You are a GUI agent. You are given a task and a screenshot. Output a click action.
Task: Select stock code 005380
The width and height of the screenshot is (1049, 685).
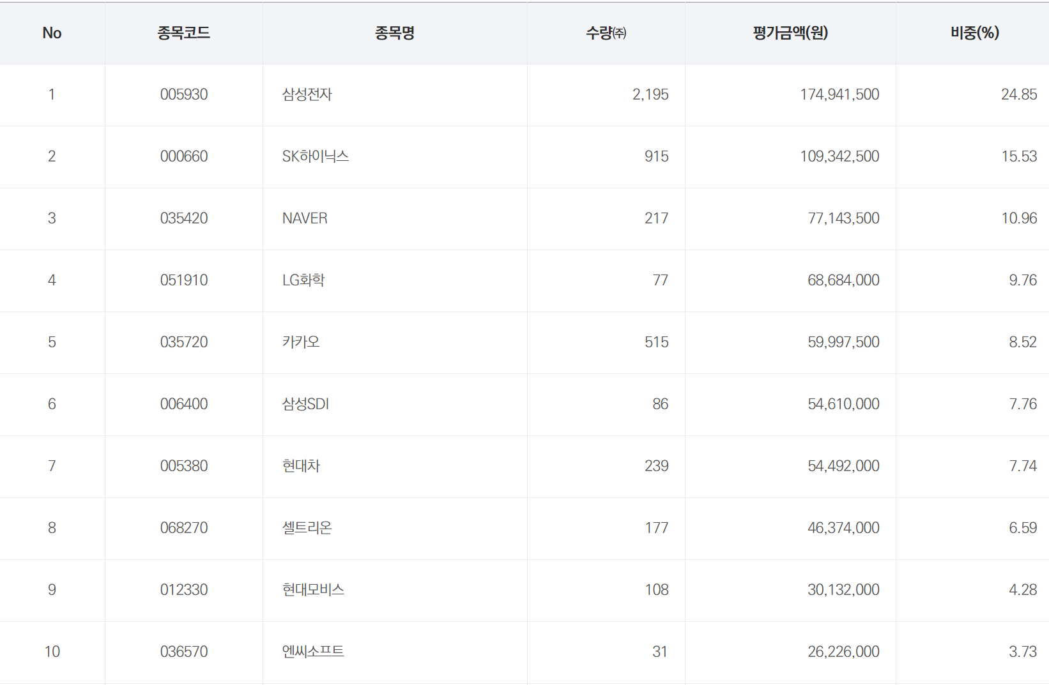point(184,466)
